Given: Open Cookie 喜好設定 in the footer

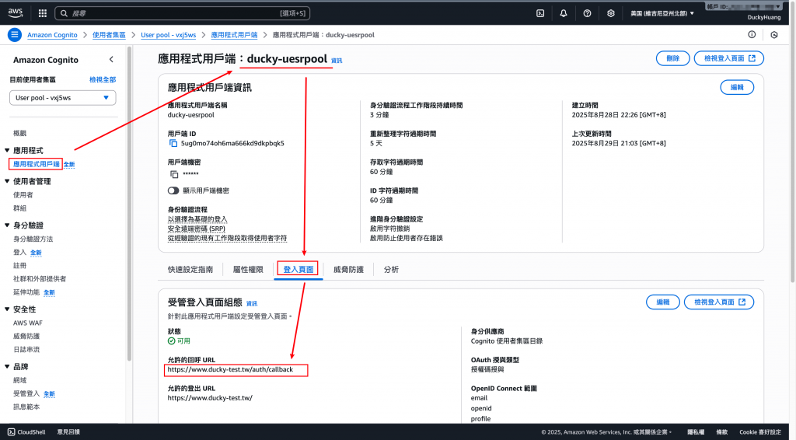Looking at the screenshot, I should tap(760, 432).
